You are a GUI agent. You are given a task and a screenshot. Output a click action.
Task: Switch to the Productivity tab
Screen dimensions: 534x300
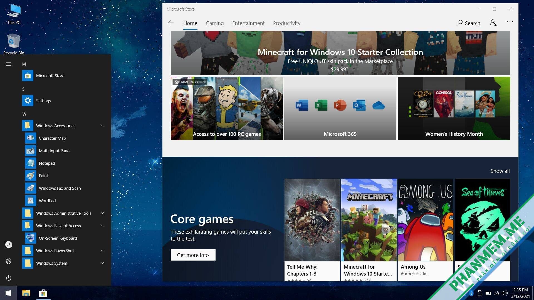pyautogui.click(x=286, y=23)
